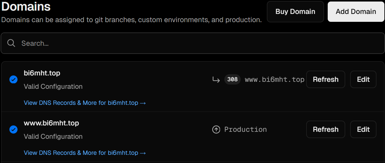
Task: Edit the bi6mht.top apex domain
Action: click(x=363, y=79)
